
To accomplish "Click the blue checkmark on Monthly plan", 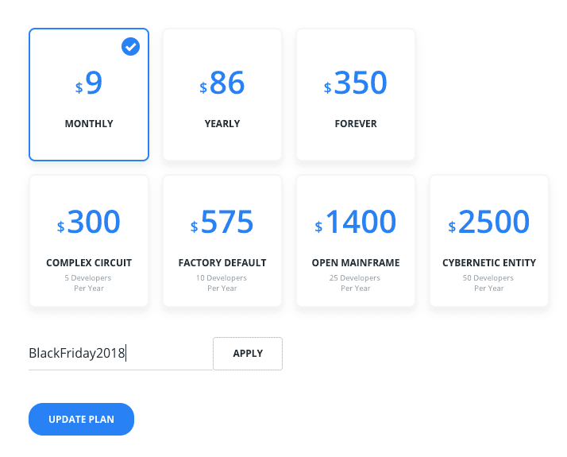I will pyautogui.click(x=131, y=47).
